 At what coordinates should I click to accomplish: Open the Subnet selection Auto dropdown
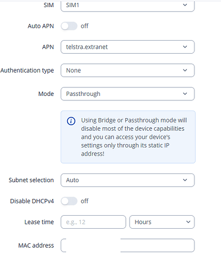[x=128, y=180]
